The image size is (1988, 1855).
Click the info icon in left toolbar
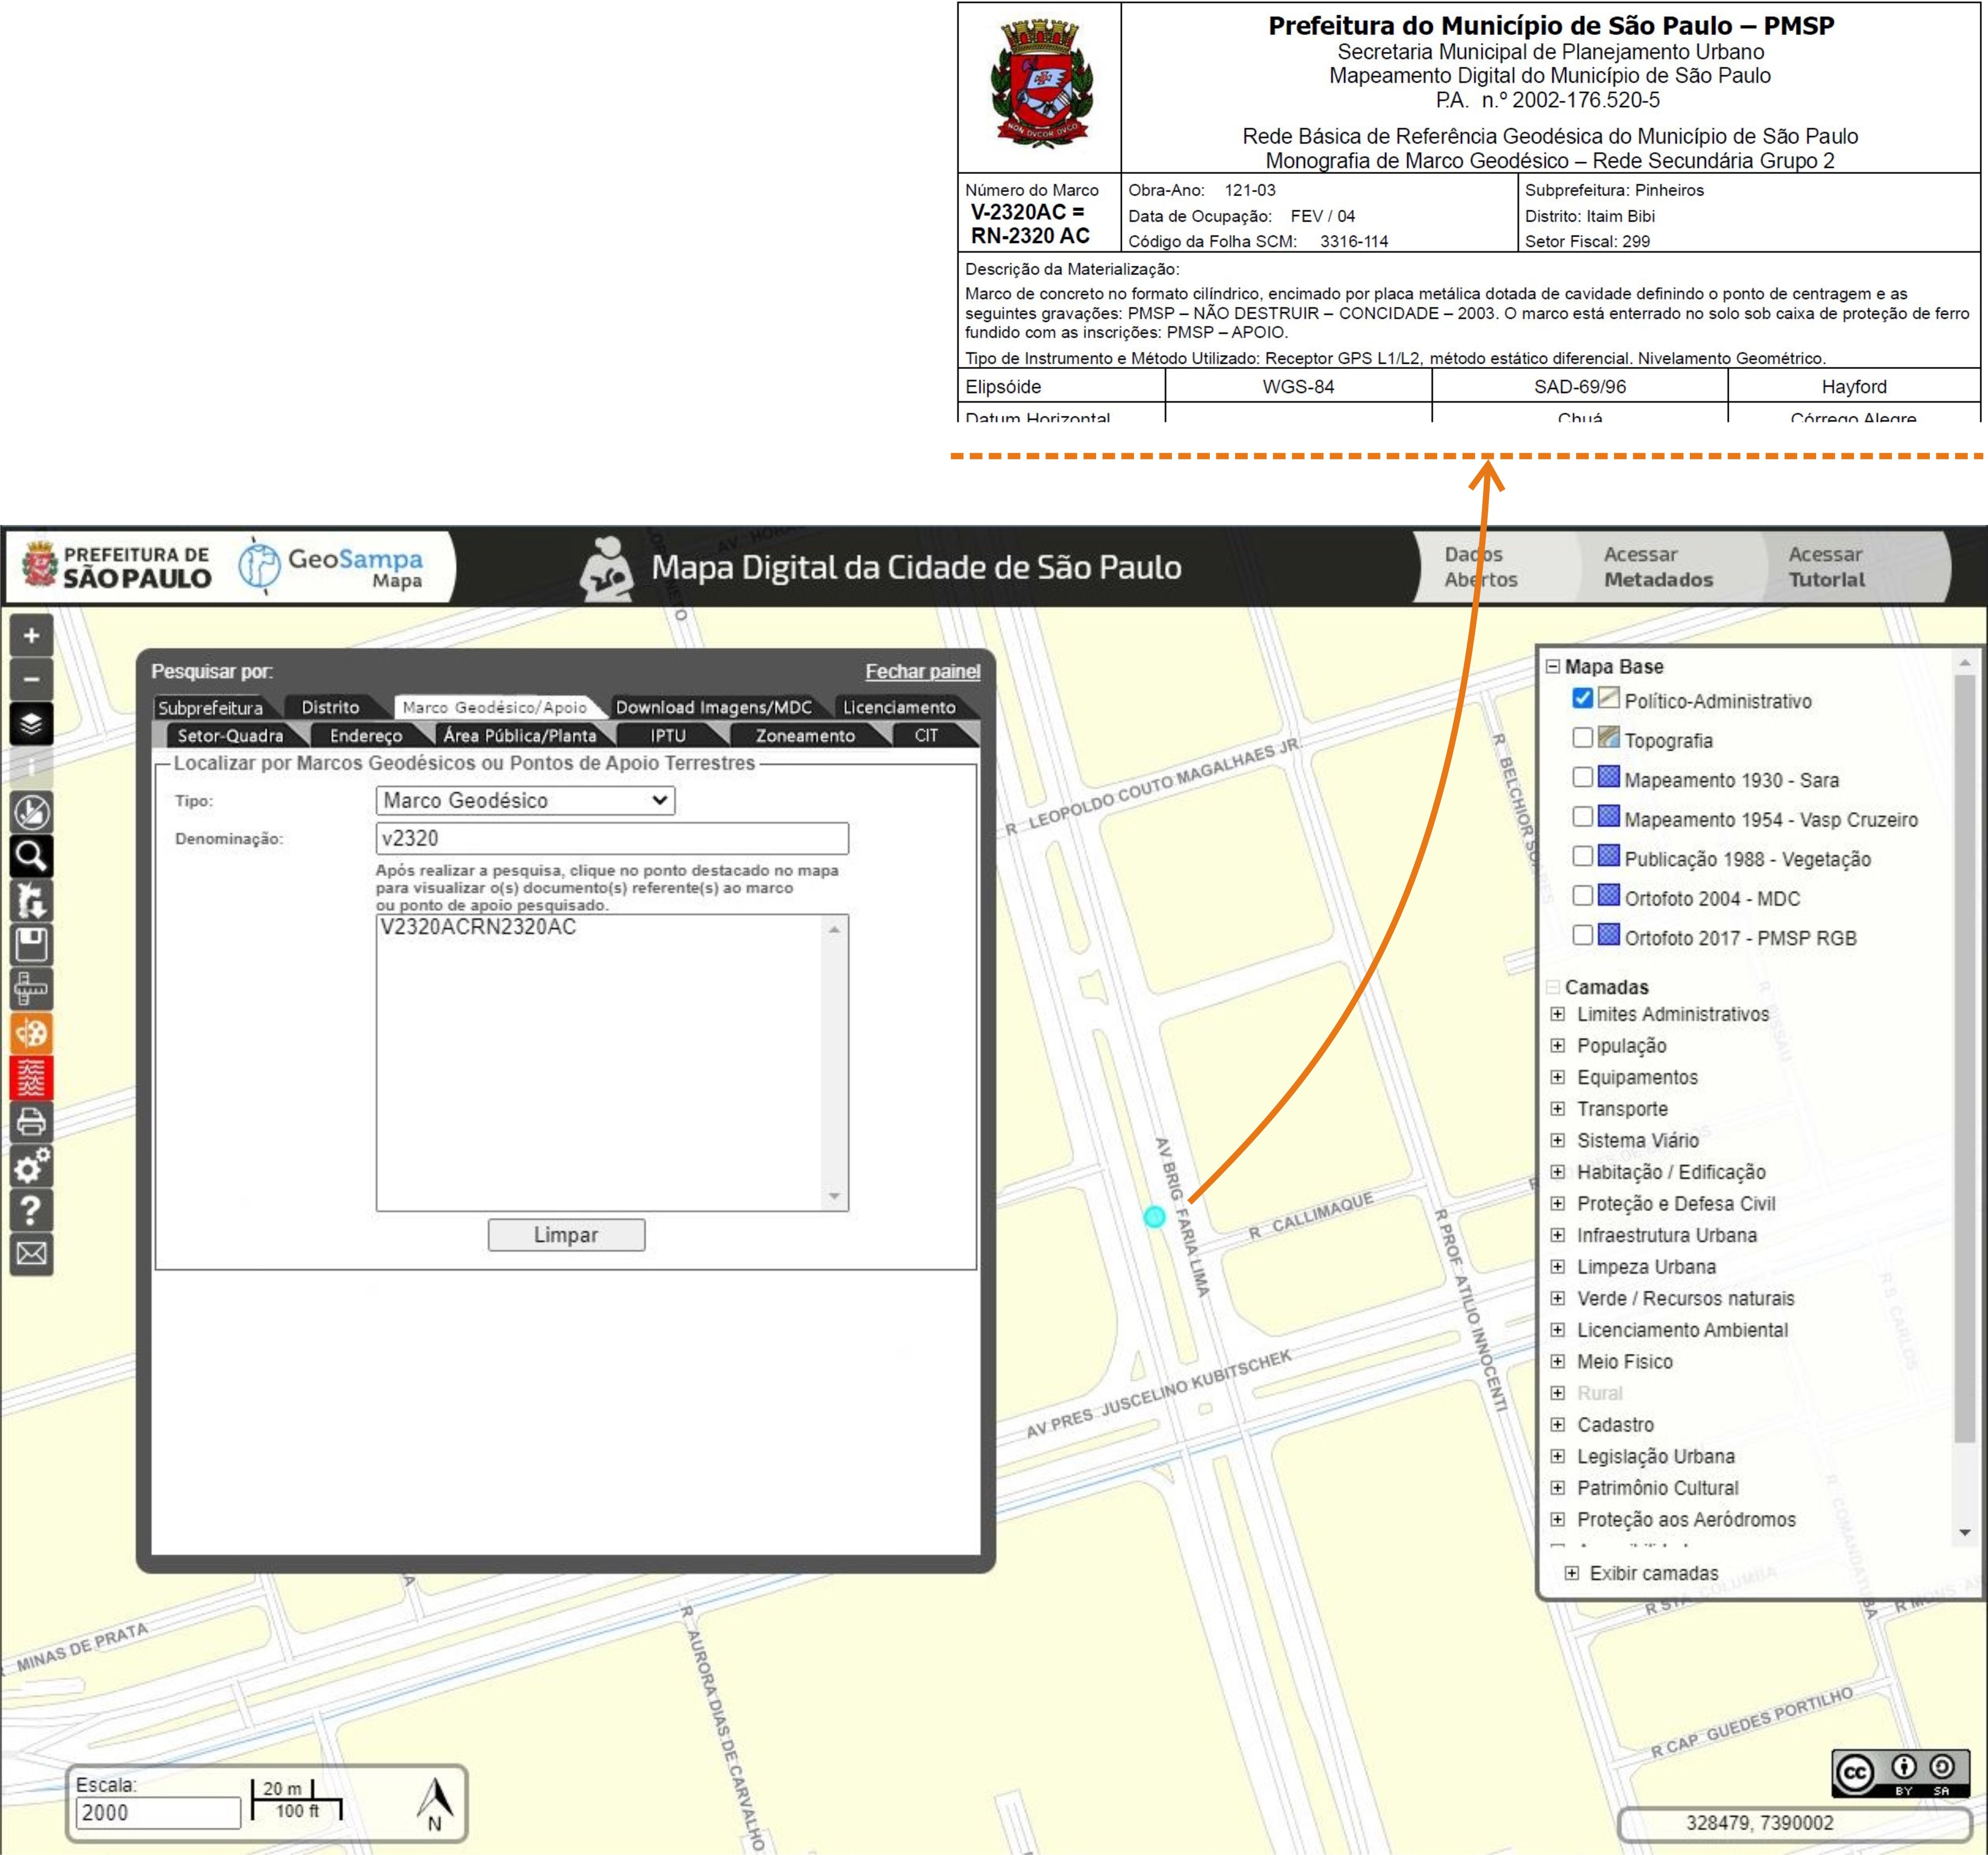pos(31,767)
